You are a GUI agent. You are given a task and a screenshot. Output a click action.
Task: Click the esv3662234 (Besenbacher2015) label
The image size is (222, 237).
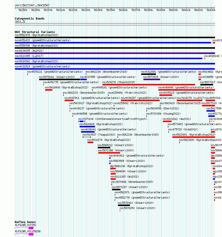pyautogui.click(x=107, y=72)
